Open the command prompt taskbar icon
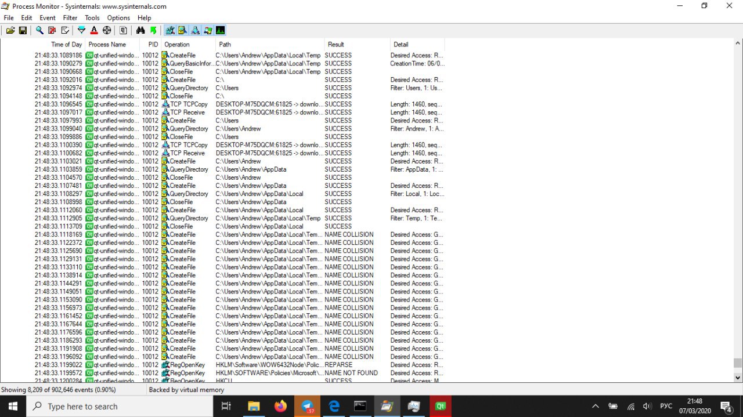Viewport: 743px width, 417px height. (360, 407)
